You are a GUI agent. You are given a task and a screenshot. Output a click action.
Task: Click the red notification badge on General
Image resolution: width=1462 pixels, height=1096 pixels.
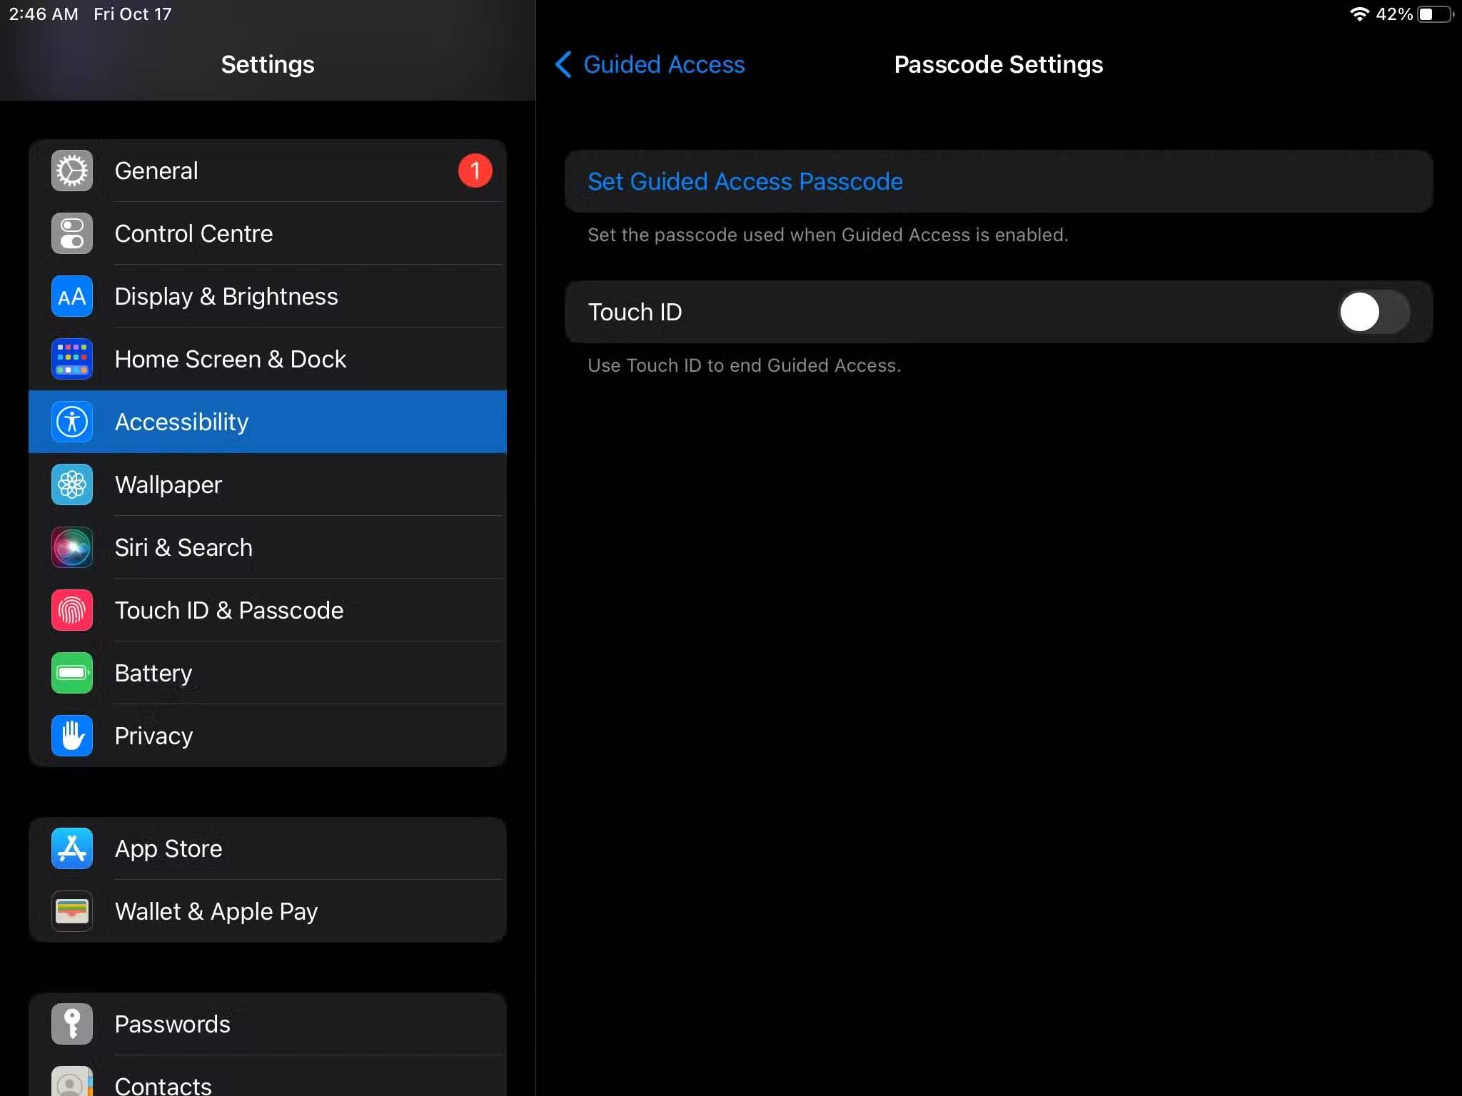(475, 171)
